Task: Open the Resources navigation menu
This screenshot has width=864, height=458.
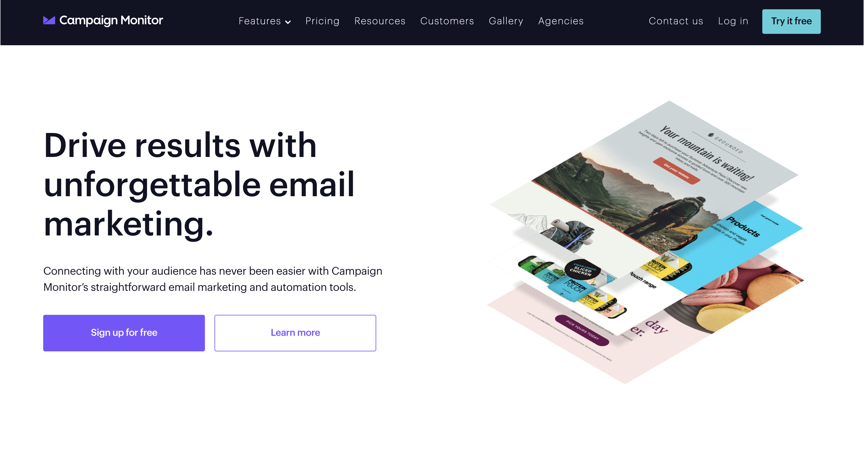Action: [380, 21]
